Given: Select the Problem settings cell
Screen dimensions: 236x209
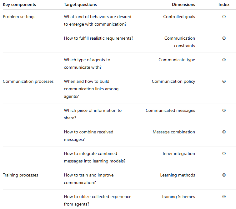Looking at the screenshot, I should coord(19,17).
